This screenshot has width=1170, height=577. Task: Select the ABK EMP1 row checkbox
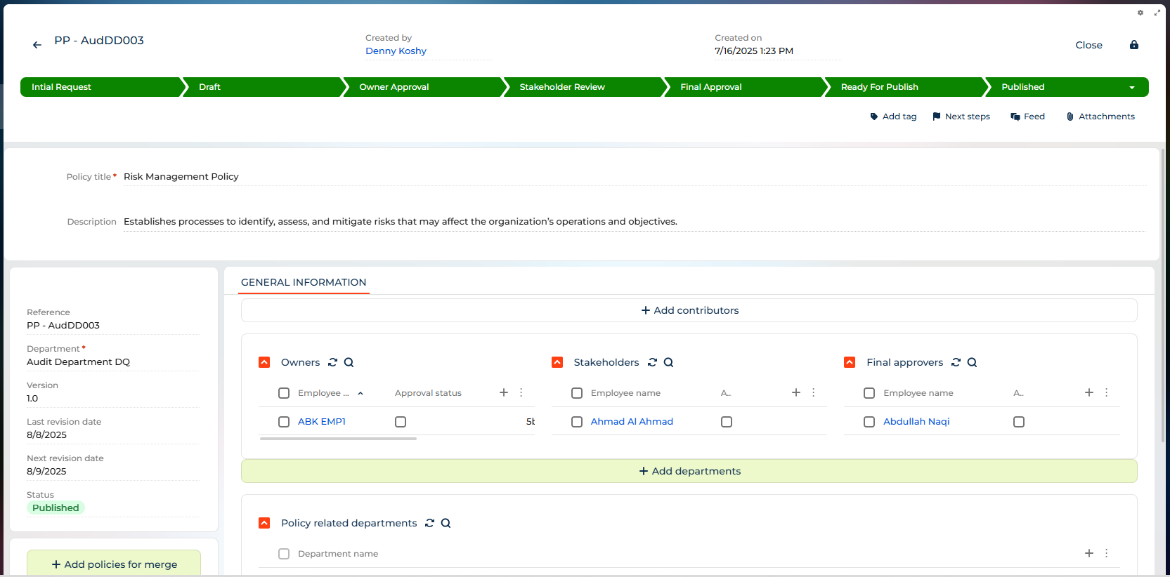tap(284, 422)
